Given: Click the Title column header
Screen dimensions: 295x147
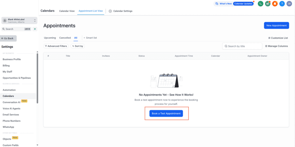Looking at the screenshot, I should [68, 56].
